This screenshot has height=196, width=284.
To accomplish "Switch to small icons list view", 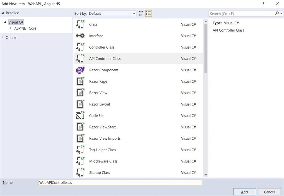I will click(149, 13).
